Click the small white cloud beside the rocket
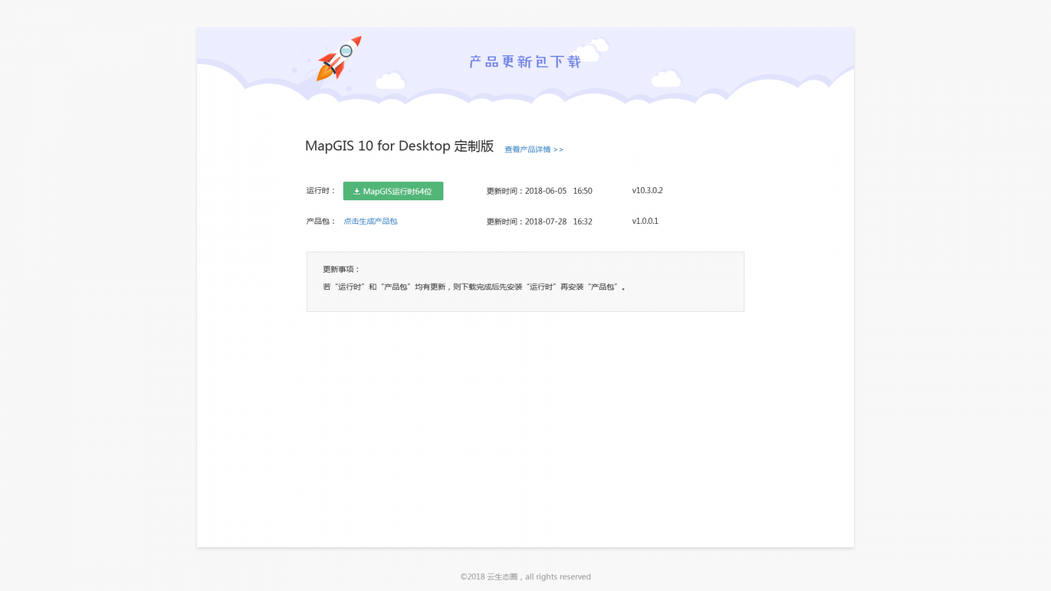 coord(390,81)
